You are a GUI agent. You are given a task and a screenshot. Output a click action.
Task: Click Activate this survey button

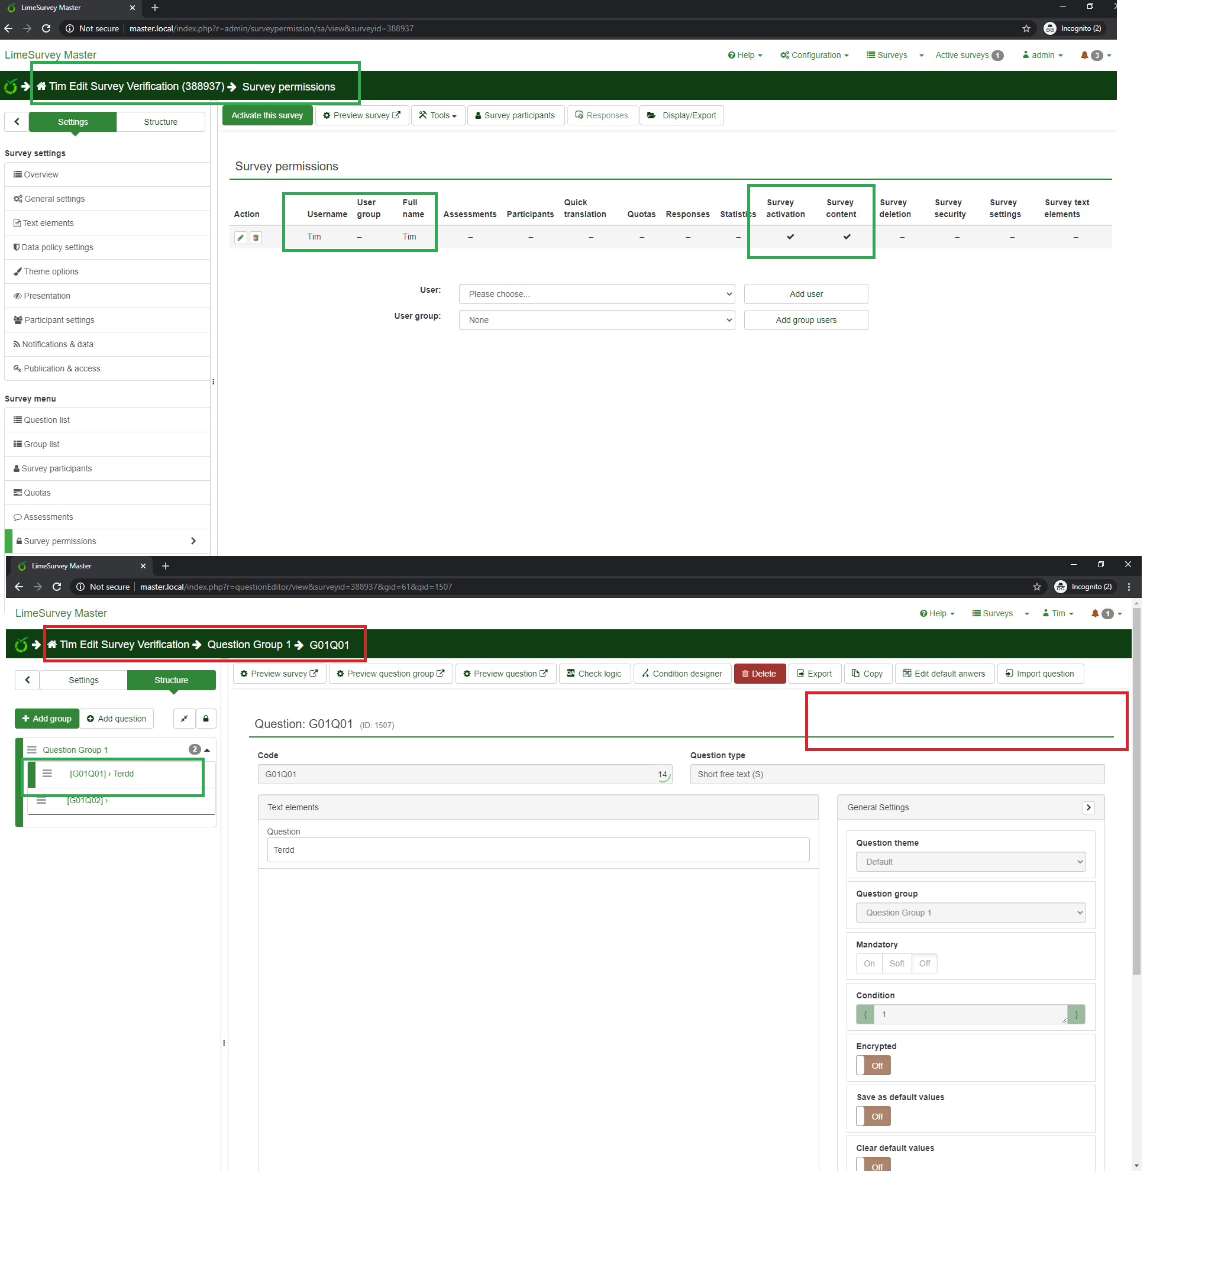coord(267,115)
